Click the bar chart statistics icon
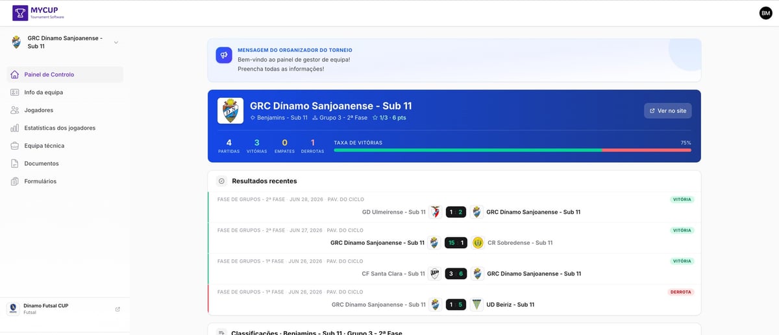779x335 pixels. click(x=15, y=128)
